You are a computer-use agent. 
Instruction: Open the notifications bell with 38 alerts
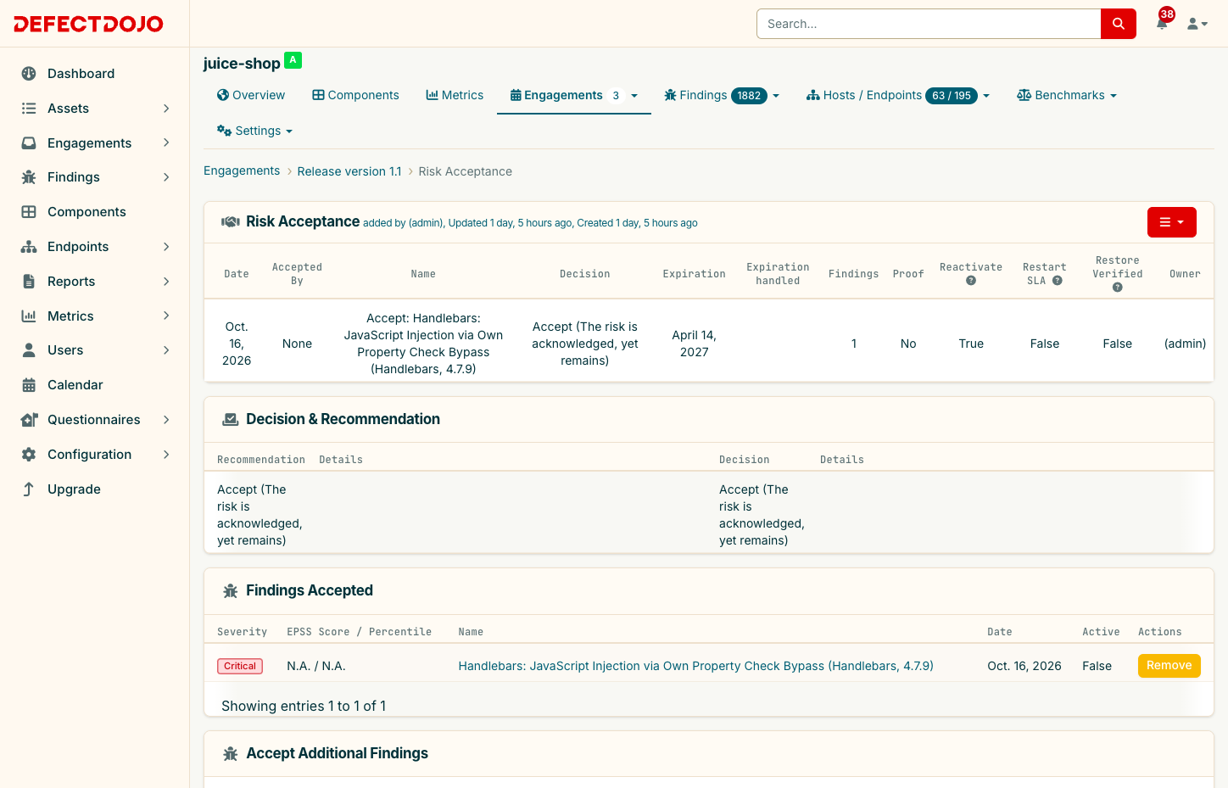[x=1163, y=22]
